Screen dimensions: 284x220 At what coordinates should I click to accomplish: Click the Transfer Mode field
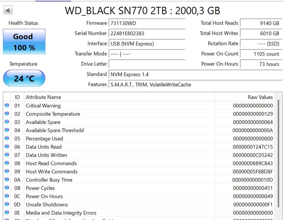[x=147, y=54]
